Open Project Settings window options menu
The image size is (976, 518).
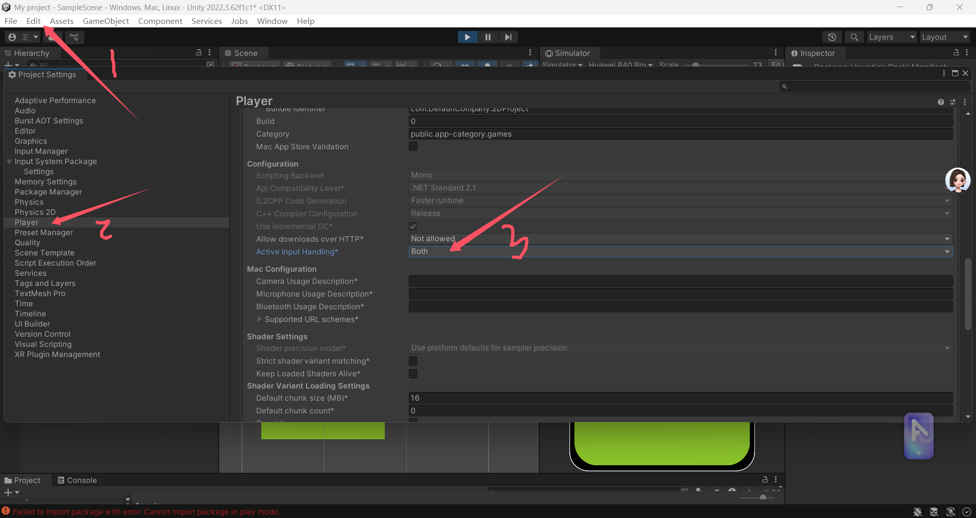point(944,74)
